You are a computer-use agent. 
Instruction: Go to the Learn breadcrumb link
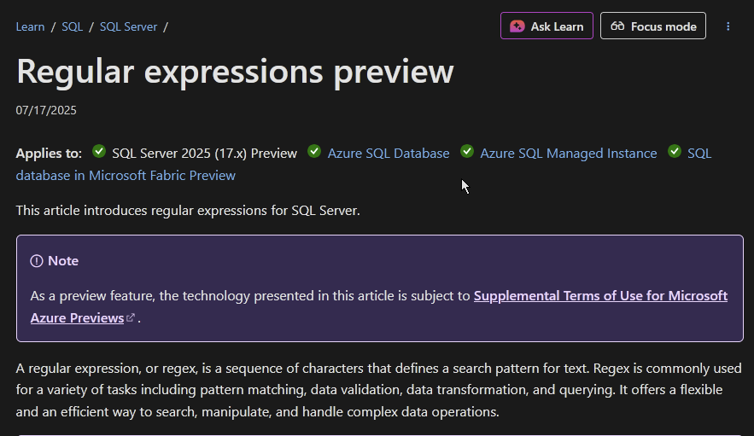tap(30, 26)
